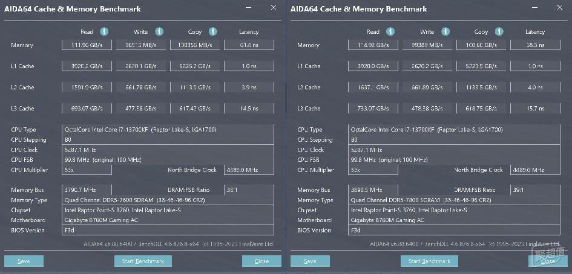Click Memory Bus 3890.5 MHz field

coord(373,190)
